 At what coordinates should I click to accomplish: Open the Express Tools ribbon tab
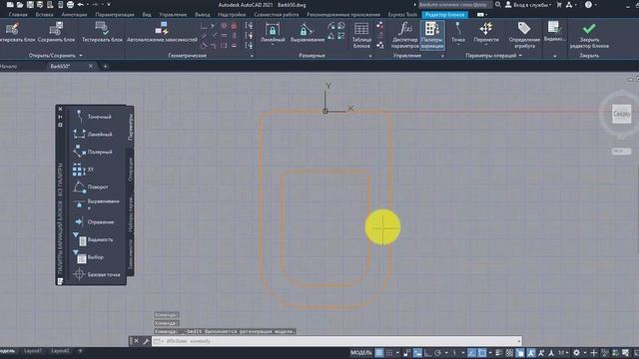[402, 14]
